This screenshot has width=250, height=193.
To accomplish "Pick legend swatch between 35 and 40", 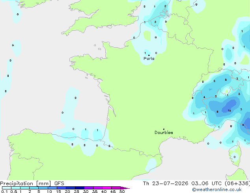I will (98, 188).
